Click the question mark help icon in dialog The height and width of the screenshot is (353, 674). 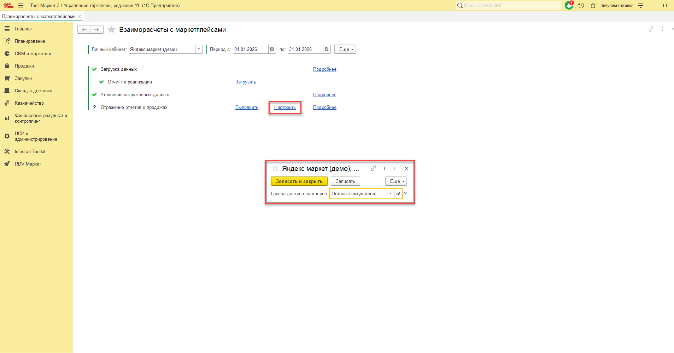click(x=405, y=193)
